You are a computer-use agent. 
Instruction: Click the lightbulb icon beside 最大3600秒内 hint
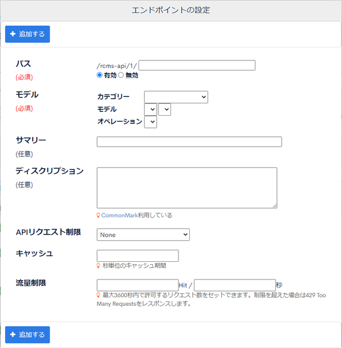pos(98,295)
